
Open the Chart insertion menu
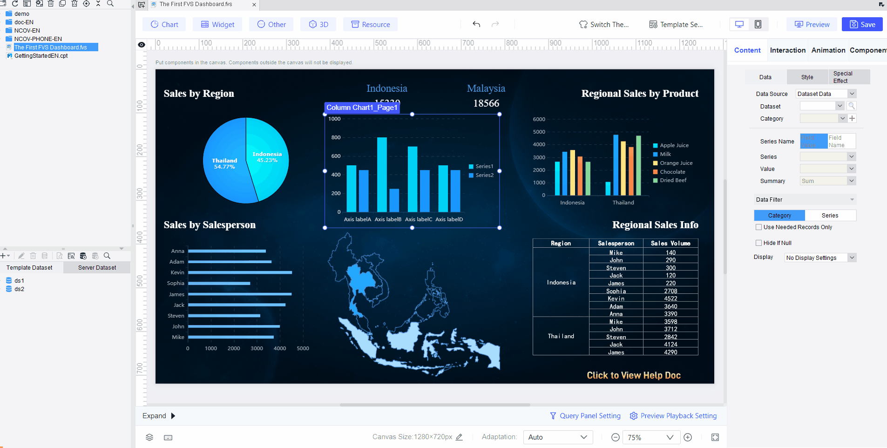click(164, 24)
